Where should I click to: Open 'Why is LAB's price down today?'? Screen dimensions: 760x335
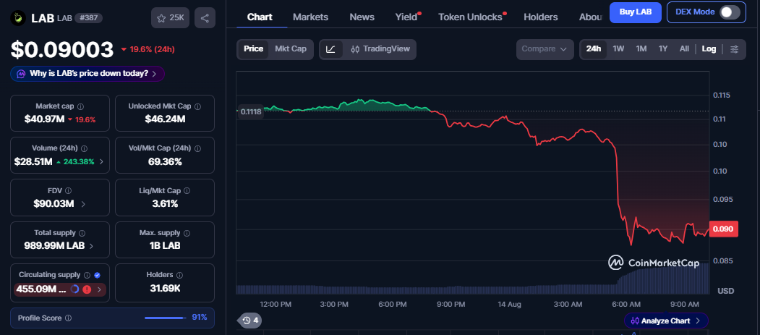click(87, 74)
